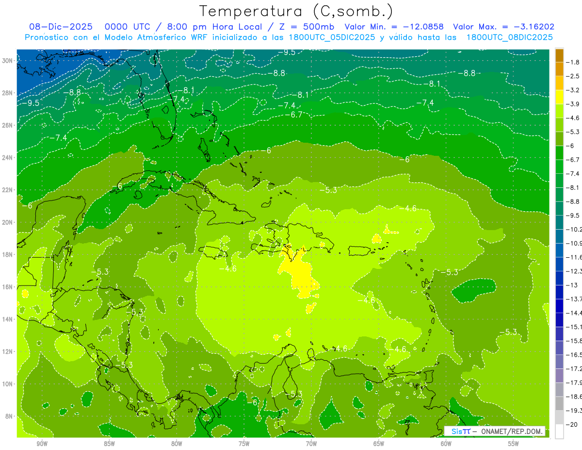The width and height of the screenshot is (582, 450).
Task: Click the latitude axis label "28N"
Action: [7, 93]
